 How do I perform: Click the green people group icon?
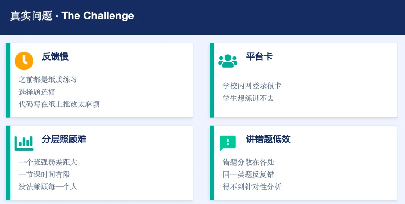(x=228, y=61)
